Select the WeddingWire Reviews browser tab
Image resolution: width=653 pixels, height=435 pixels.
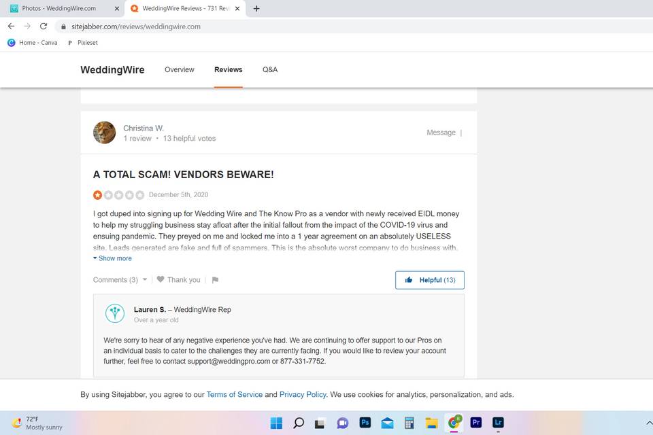click(x=185, y=8)
